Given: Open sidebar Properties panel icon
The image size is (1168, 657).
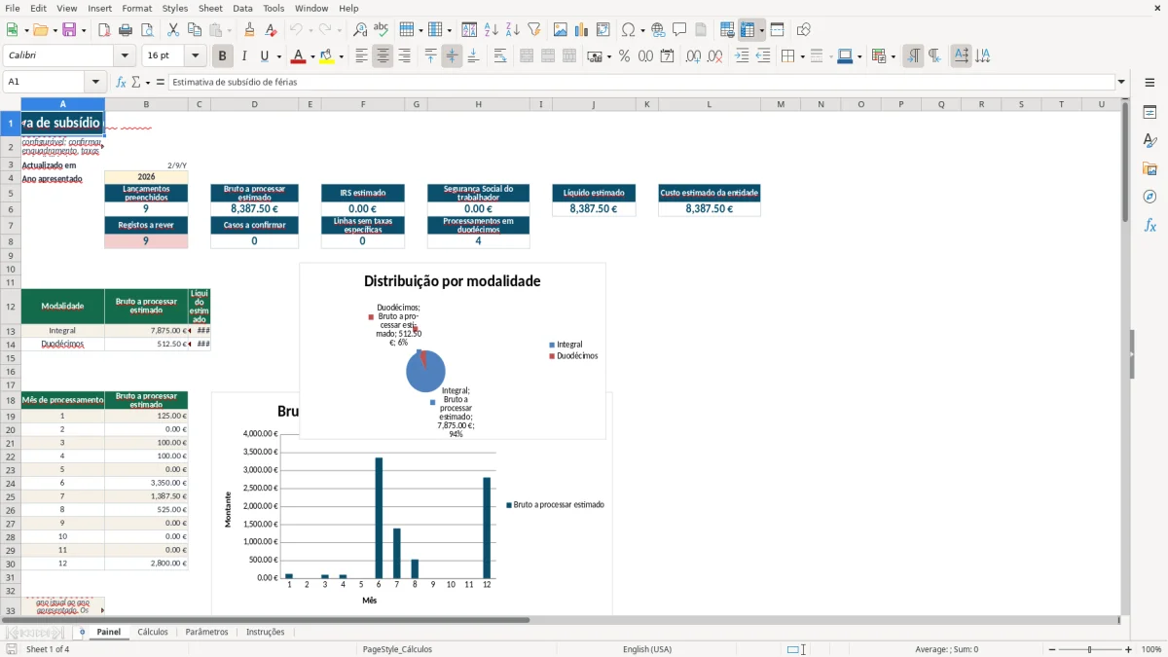Looking at the screenshot, I should coord(1150,113).
